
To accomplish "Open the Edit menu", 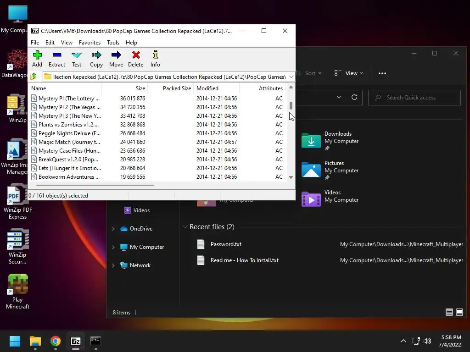I will point(50,43).
